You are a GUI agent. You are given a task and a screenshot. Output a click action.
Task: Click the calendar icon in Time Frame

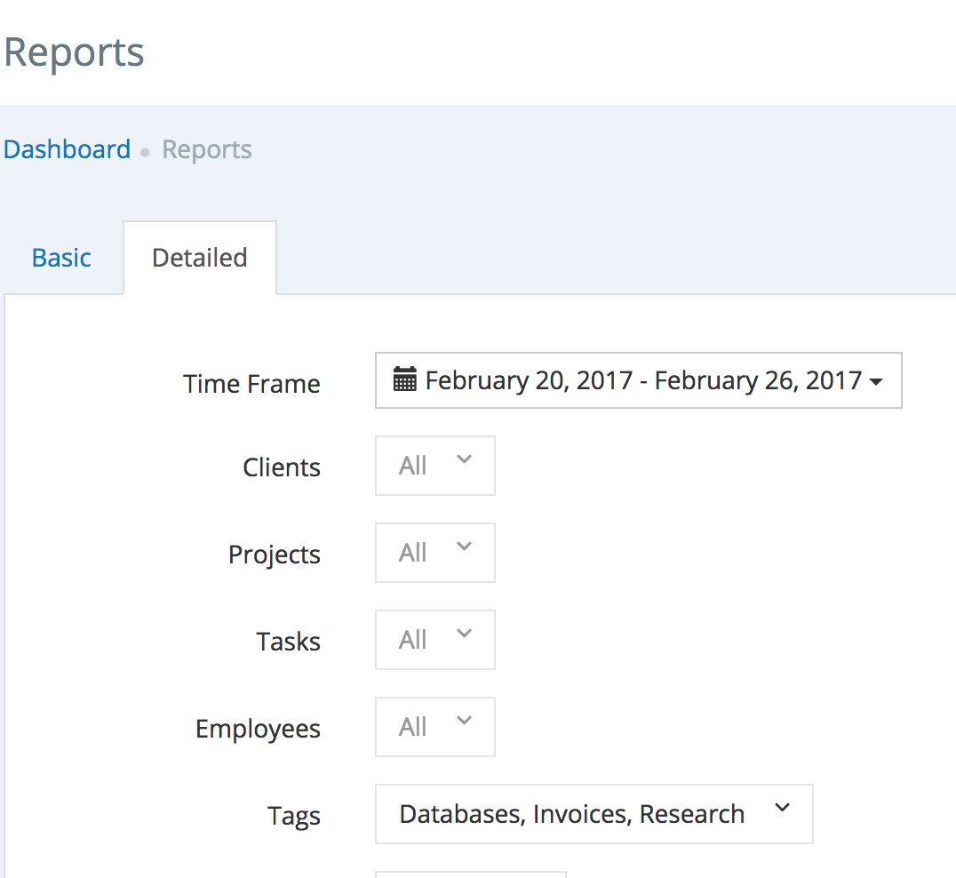pyautogui.click(x=405, y=381)
